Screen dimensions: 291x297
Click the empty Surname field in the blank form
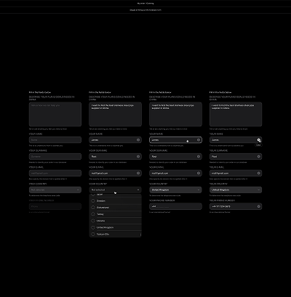tap(55, 157)
